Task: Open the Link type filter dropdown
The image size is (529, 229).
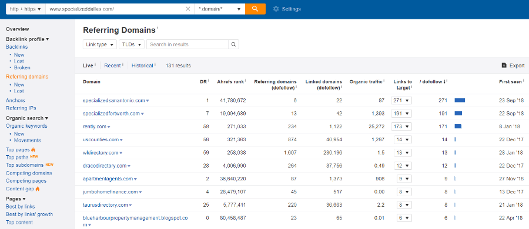Action: [x=100, y=45]
